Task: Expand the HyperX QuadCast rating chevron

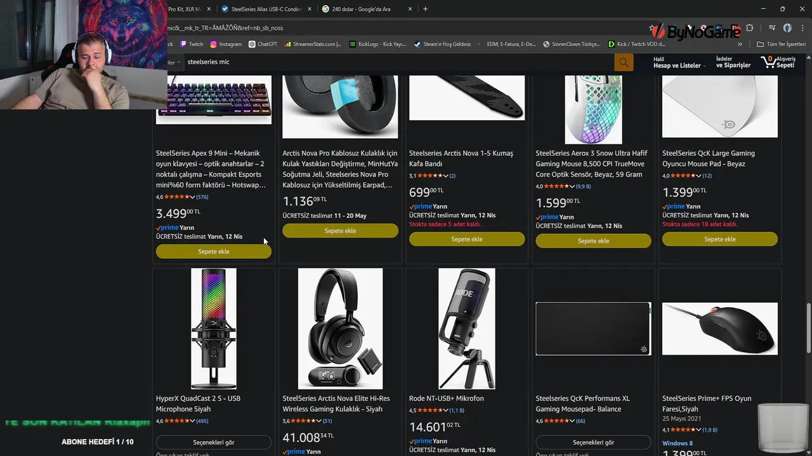Action: tap(192, 421)
